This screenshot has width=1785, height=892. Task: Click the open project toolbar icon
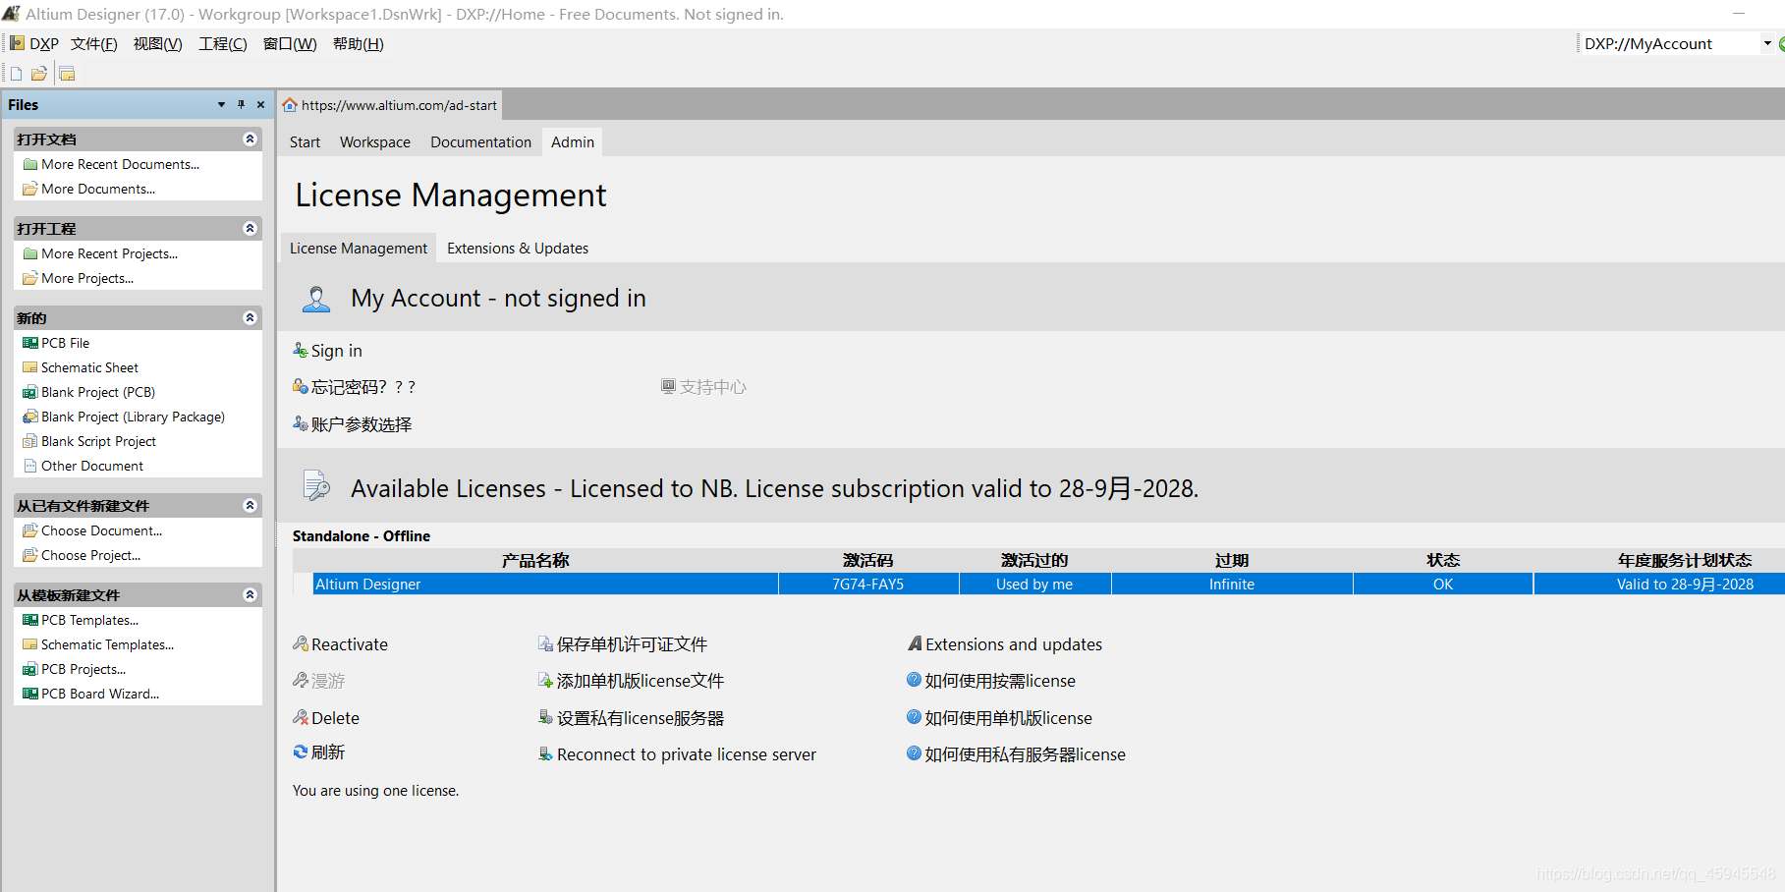pos(67,74)
